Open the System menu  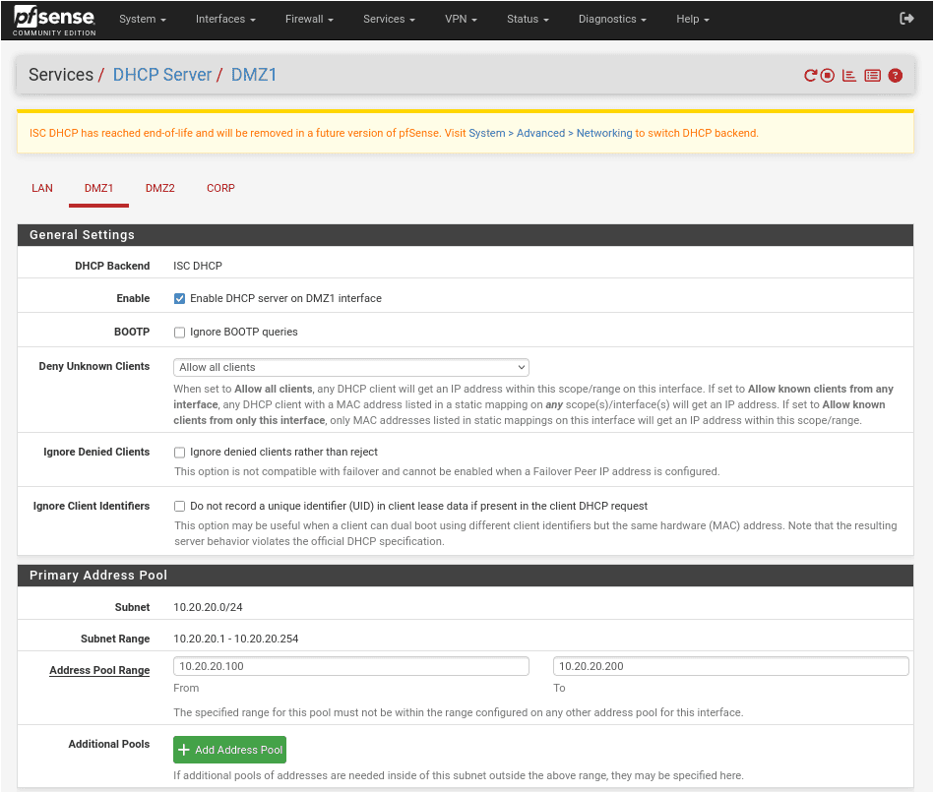coord(143,19)
